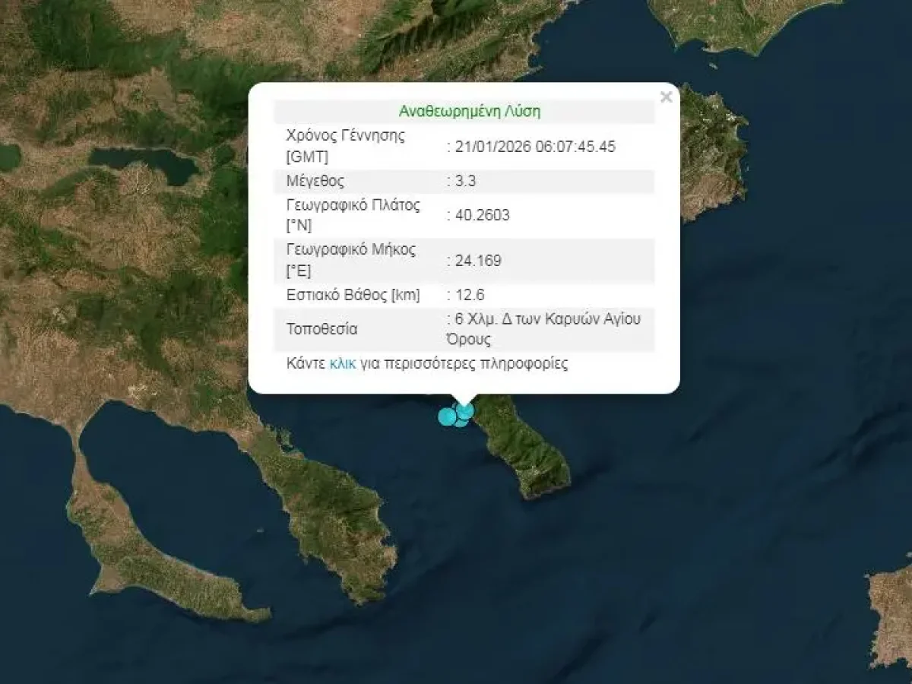912x684 pixels.
Task: Click the leftmost cyan earthquake marker
Action: coord(447,416)
